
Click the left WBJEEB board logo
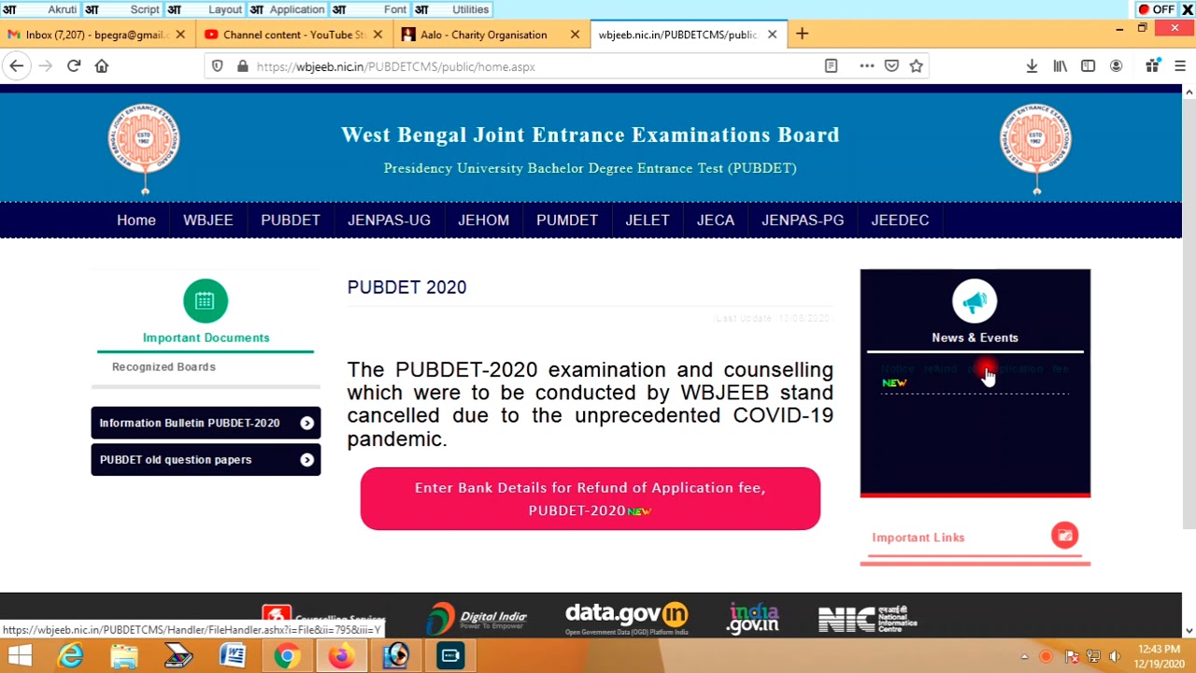pyautogui.click(x=144, y=148)
